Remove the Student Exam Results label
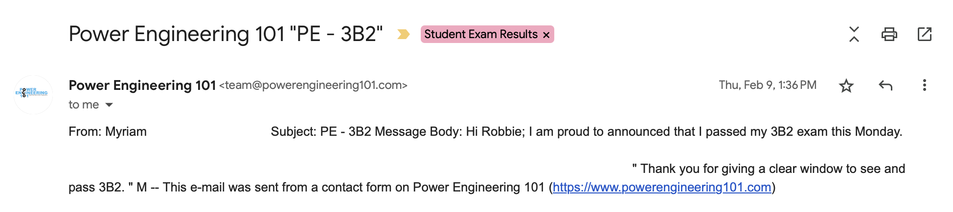 click(x=546, y=35)
